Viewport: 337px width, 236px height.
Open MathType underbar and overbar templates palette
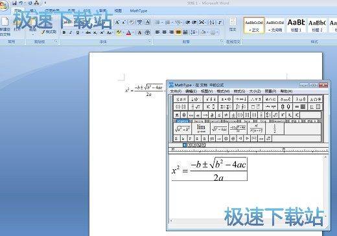click(255, 106)
